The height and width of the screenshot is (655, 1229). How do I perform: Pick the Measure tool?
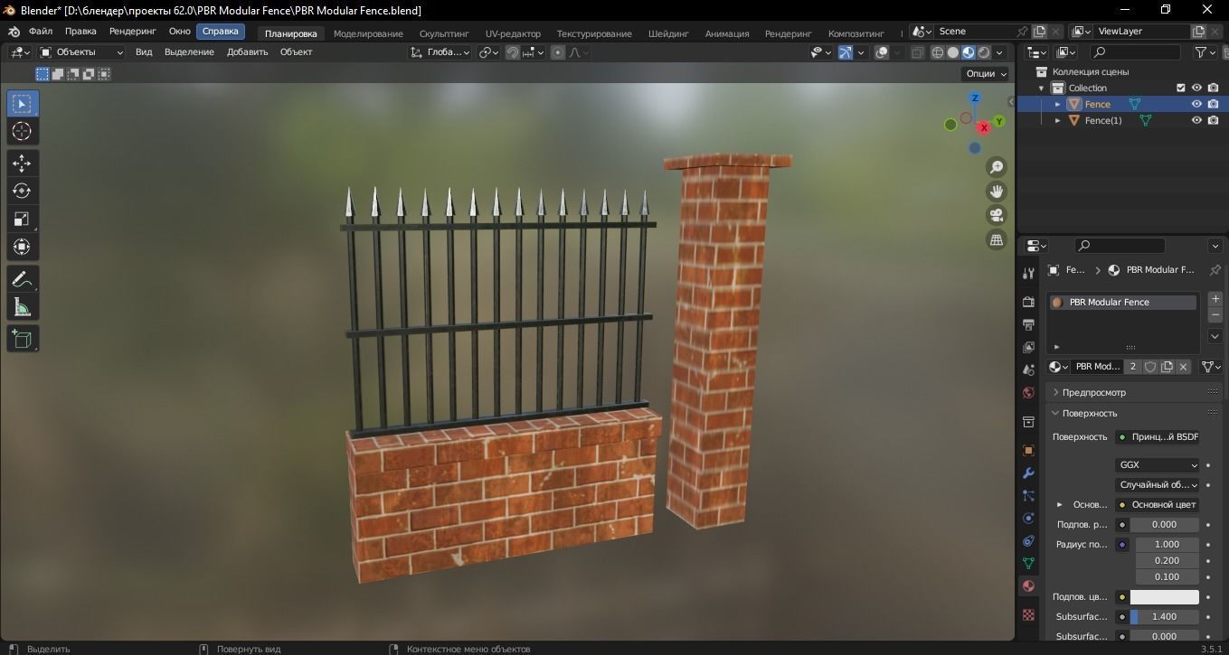point(23,307)
